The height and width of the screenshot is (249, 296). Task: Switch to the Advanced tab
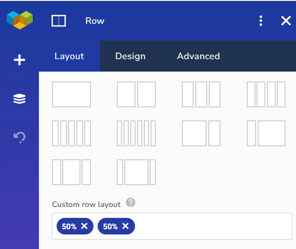point(198,56)
